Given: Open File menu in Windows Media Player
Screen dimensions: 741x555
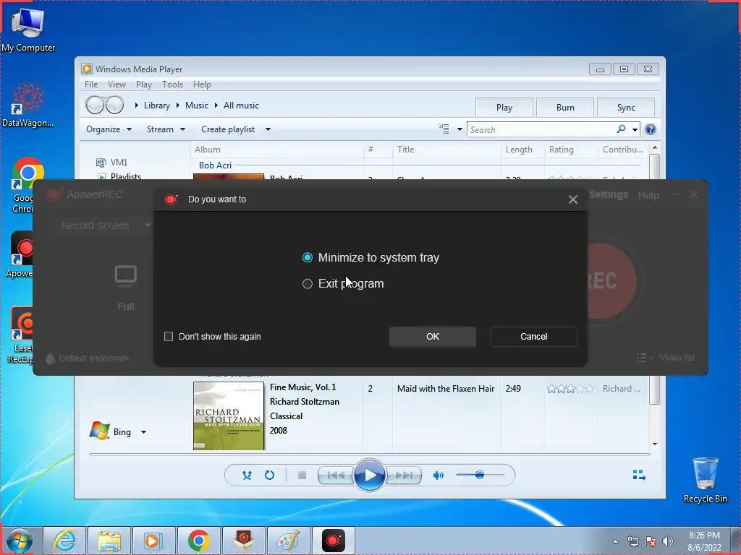Looking at the screenshot, I should click(x=91, y=85).
